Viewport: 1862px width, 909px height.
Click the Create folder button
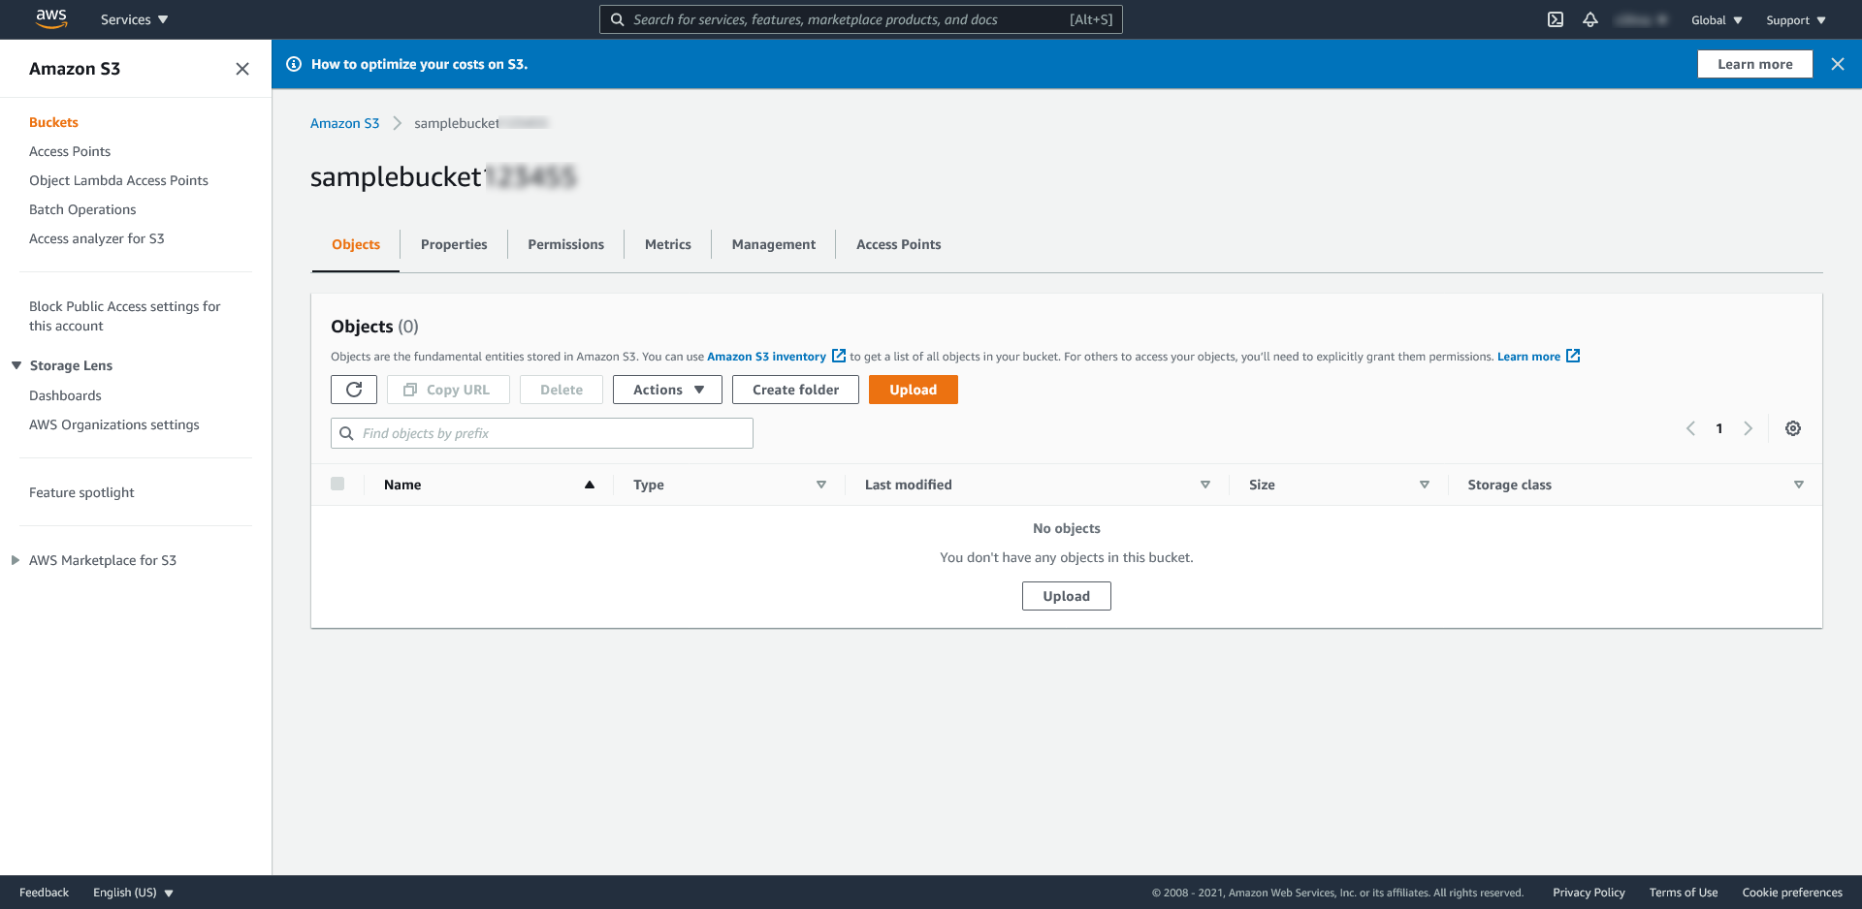(x=795, y=390)
